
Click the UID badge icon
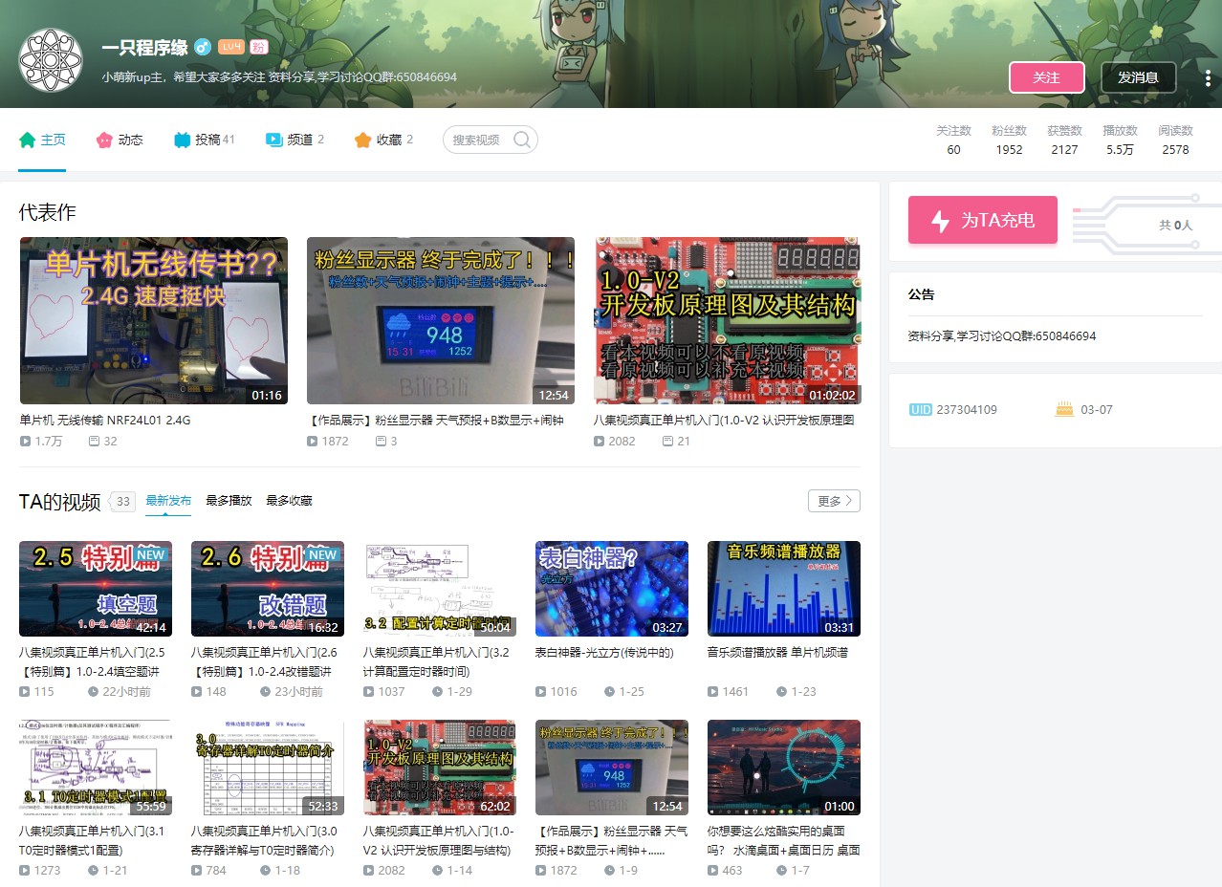[x=920, y=409]
